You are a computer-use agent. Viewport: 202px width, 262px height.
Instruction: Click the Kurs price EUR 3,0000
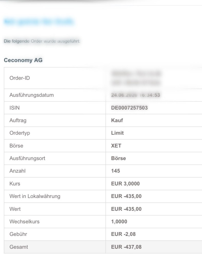click(125, 184)
